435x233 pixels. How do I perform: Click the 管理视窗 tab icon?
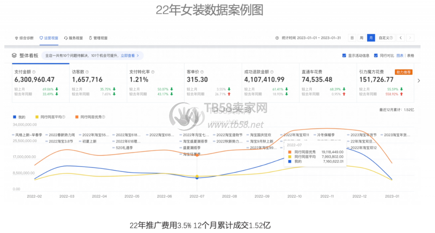[90, 38]
